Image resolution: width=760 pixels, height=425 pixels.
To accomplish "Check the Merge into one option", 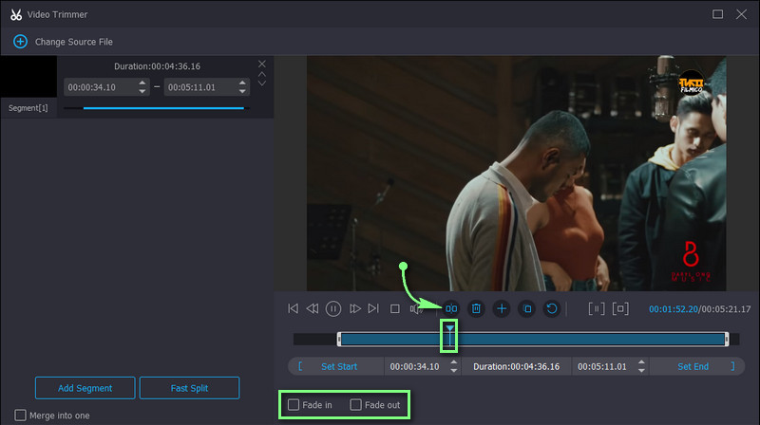I will (20, 416).
